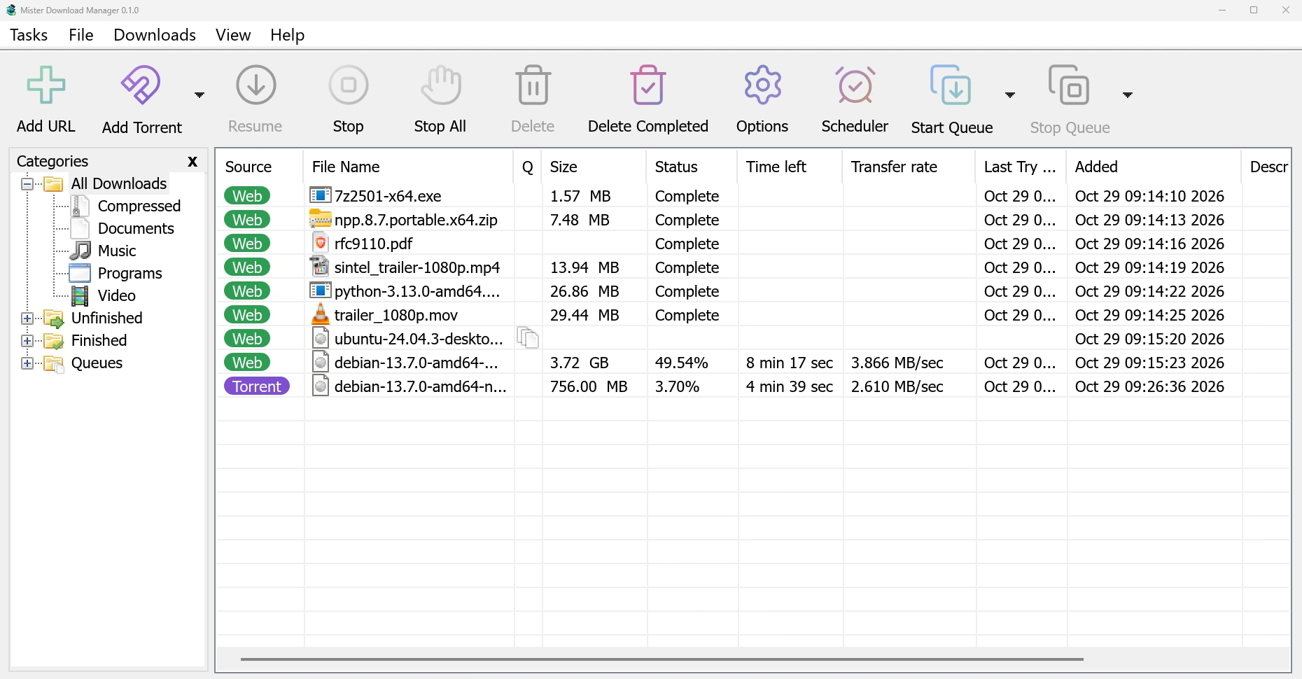The width and height of the screenshot is (1302, 679).
Task: Expand the Queues tree node
Action: tap(27, 363)
